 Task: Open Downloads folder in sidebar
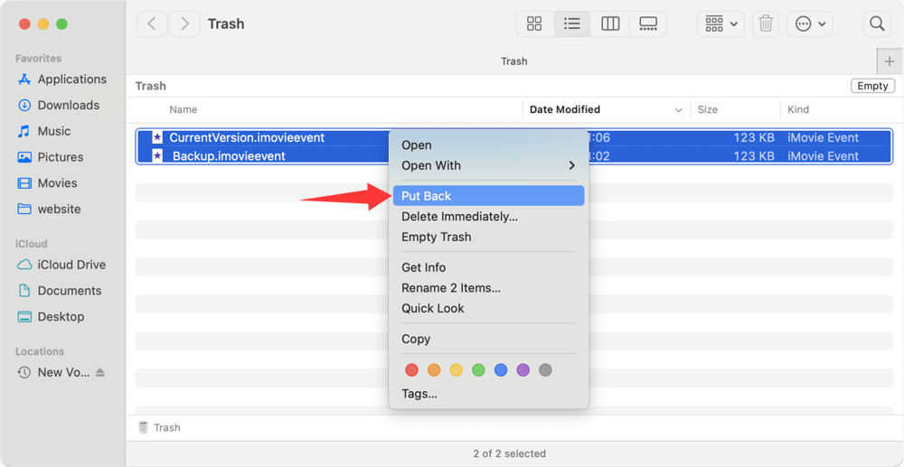(x=68, y=106)
